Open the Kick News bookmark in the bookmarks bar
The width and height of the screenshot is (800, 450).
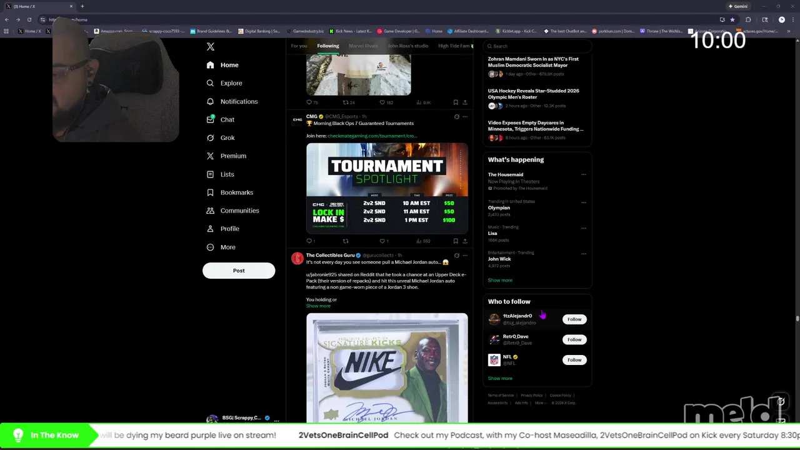tap(351, 31)
